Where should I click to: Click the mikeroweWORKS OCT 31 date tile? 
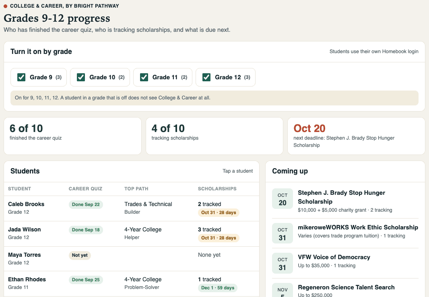[283, 233]
